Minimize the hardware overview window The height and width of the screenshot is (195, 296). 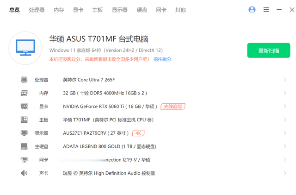tap(279, 9)
